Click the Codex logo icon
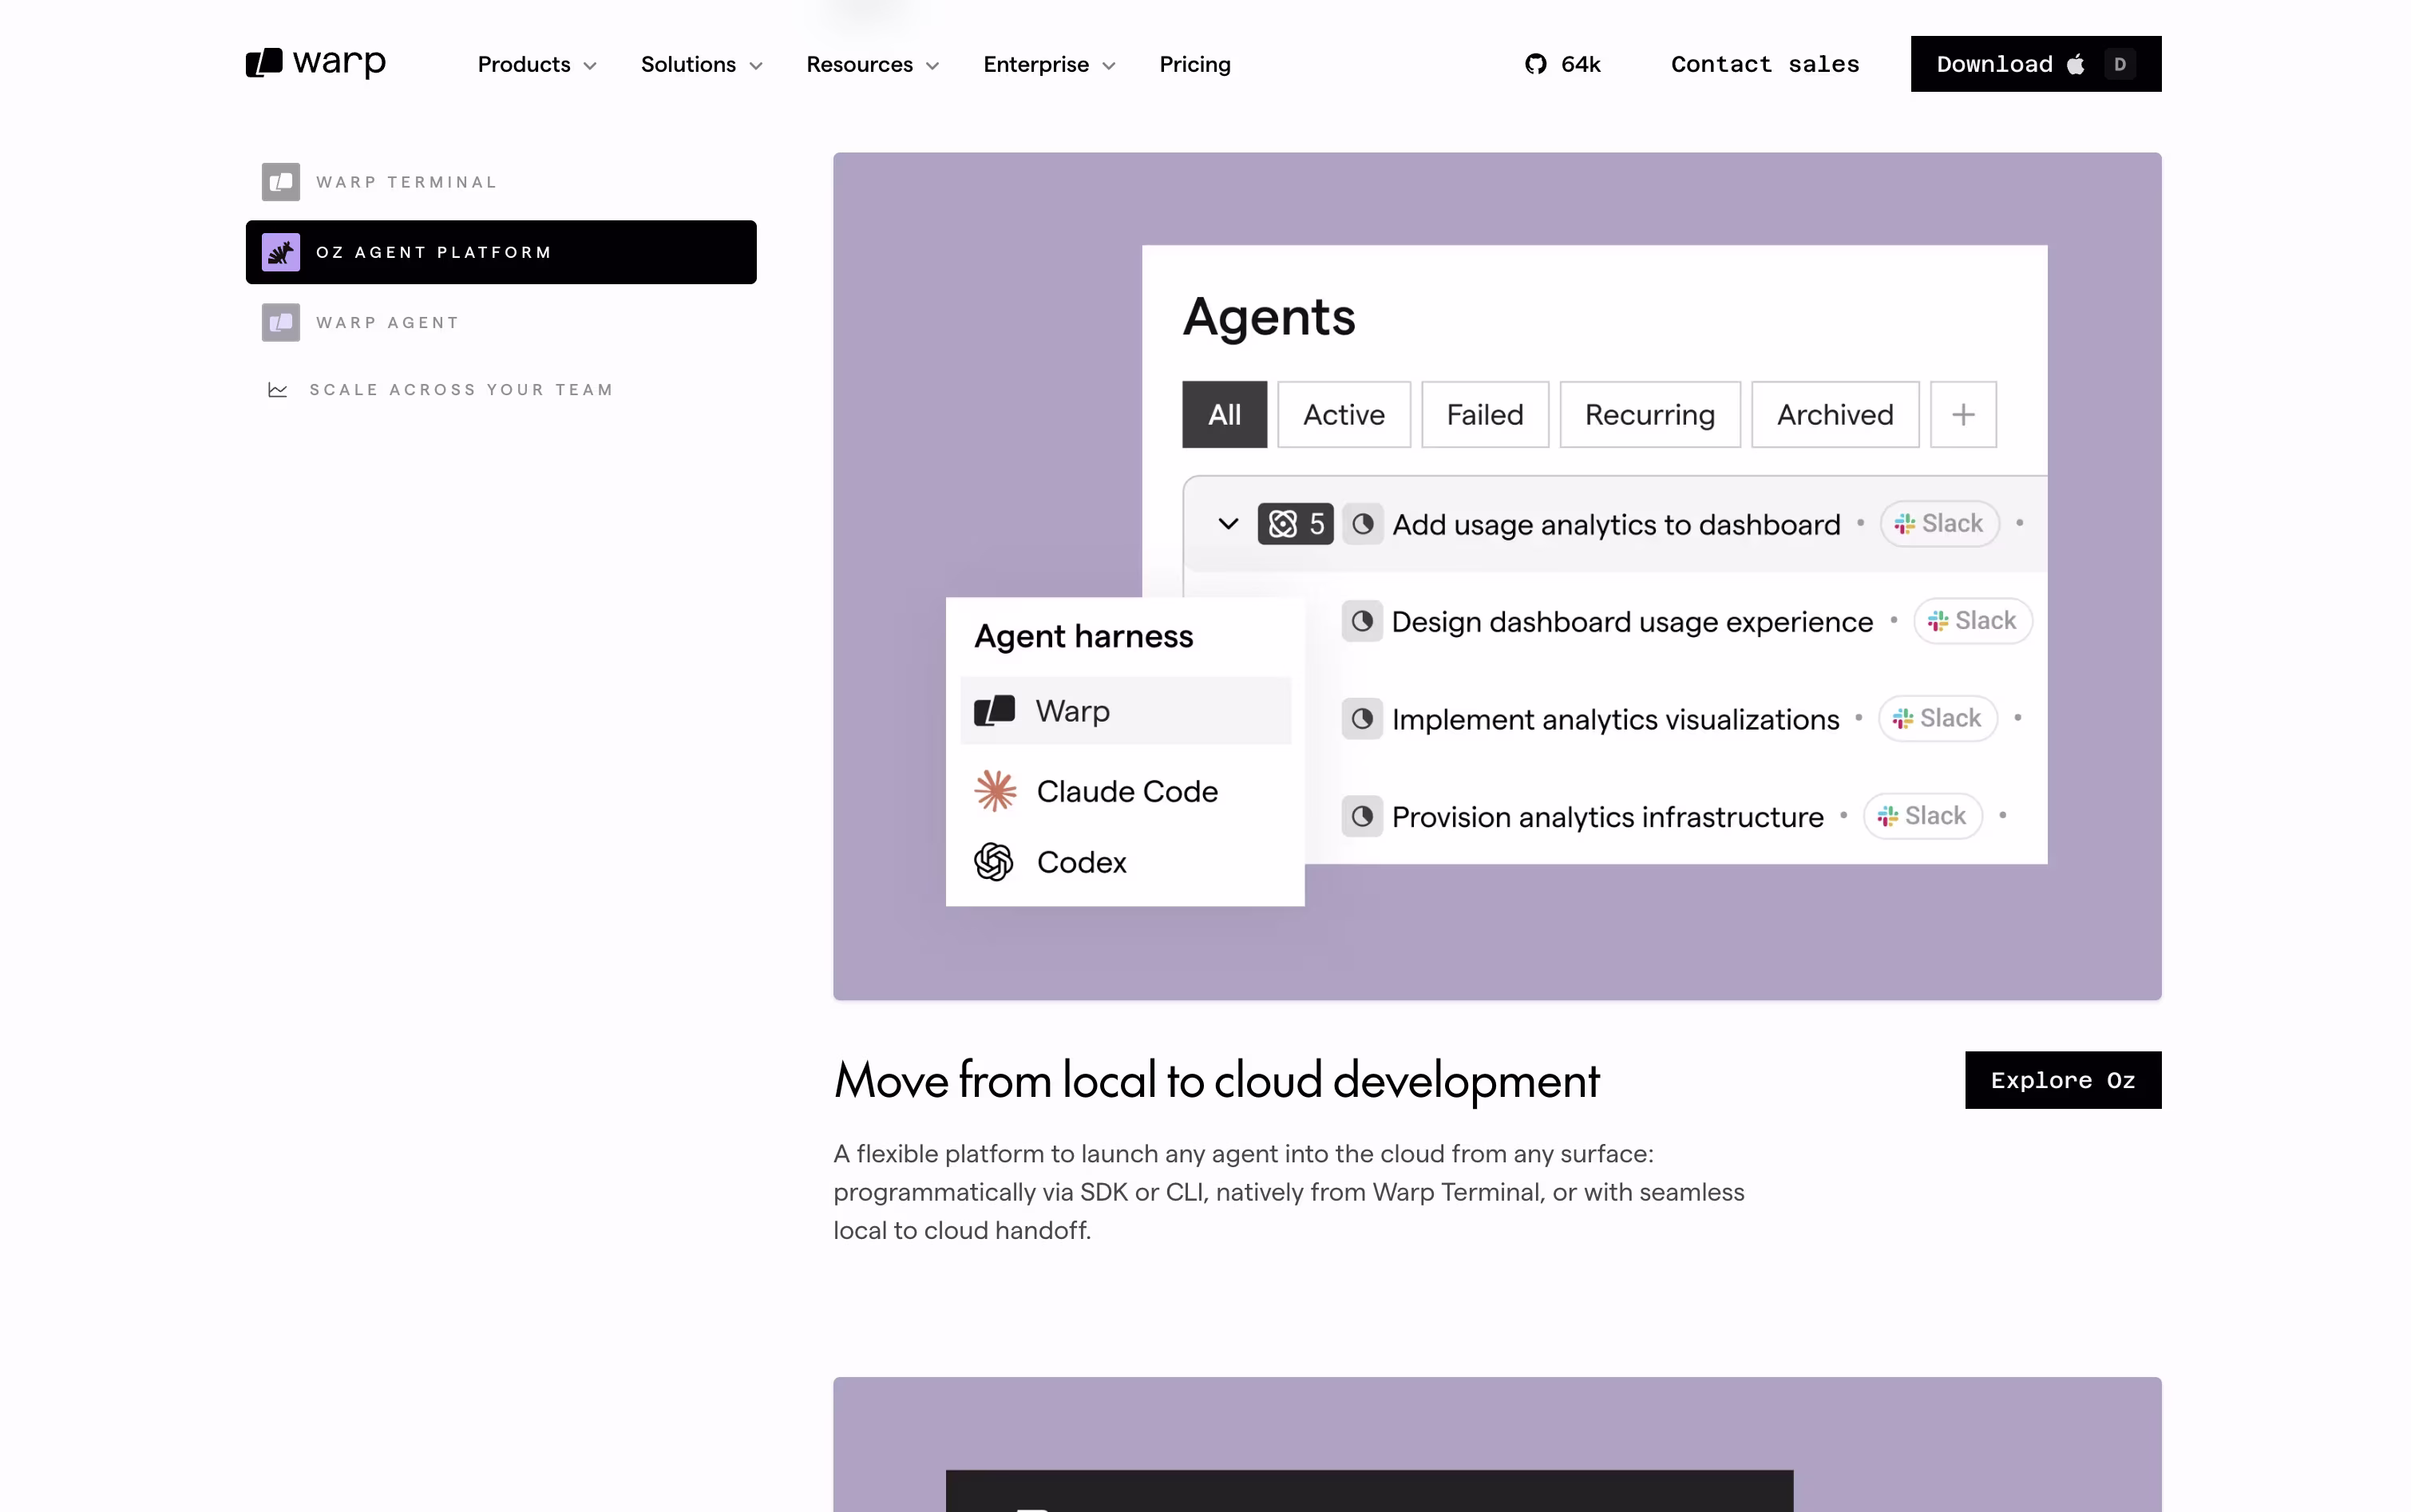Viewport: 2411px width, 1512px height. (994, 862)
